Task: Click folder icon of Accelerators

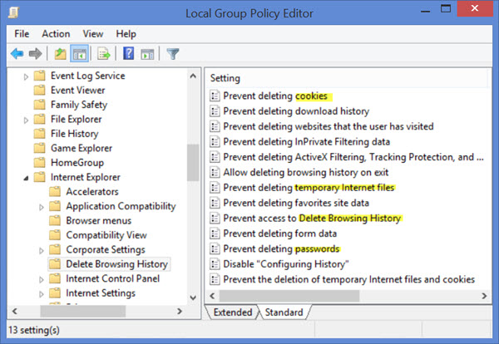Action: (55, 191)
